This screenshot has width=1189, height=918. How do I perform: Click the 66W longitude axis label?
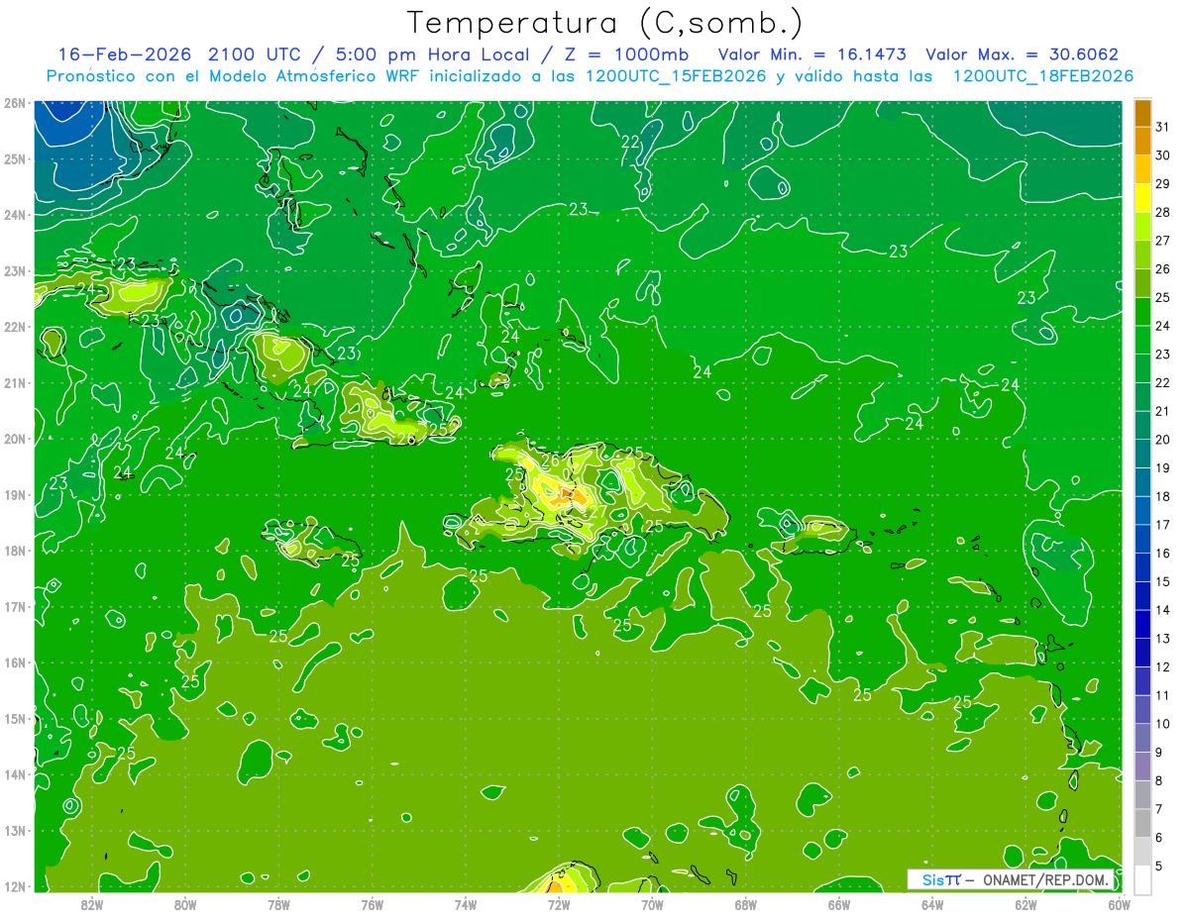[838, 904]
